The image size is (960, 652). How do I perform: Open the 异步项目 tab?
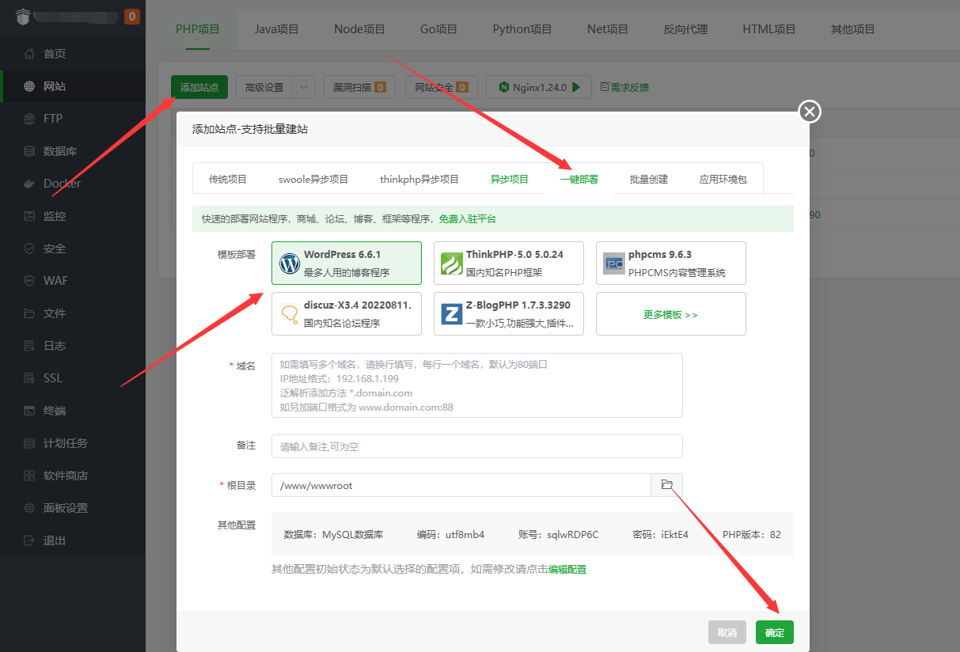510,179
